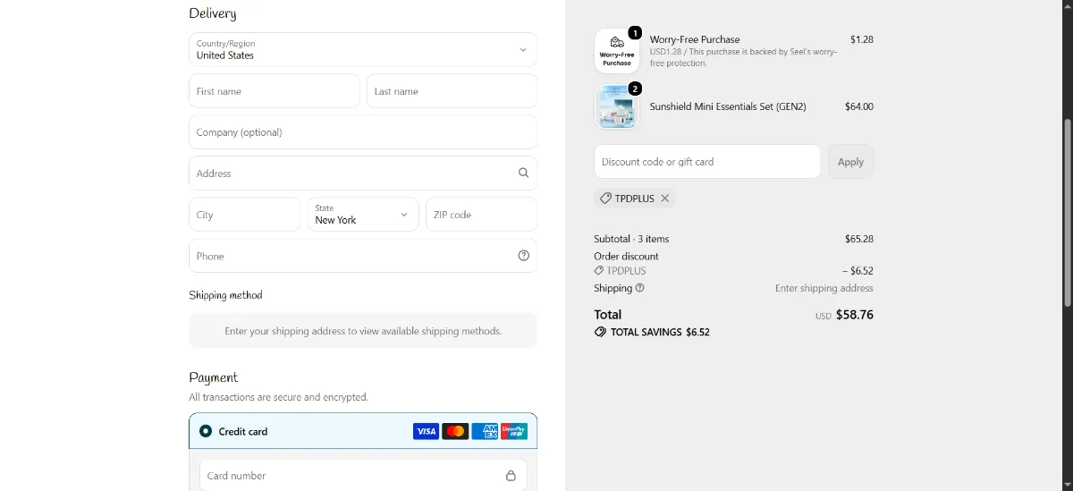Screen dimensions: 1073x491
Task: Focus the Discount code or gift card field
Action: click(x=707, y=162)
